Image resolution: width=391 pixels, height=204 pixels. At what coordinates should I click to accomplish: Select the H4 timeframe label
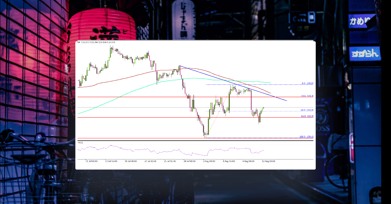point(79,42)
